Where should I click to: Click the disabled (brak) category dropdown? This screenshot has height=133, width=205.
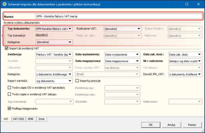[x=108, y=74]
